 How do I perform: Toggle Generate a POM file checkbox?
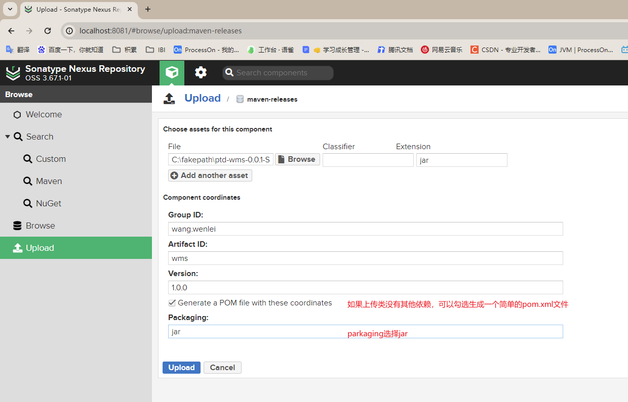tap(172, 303)
